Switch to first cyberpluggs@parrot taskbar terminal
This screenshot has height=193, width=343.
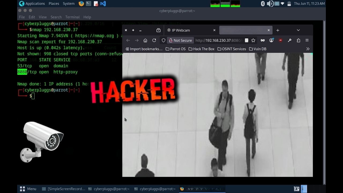(109, 189)
